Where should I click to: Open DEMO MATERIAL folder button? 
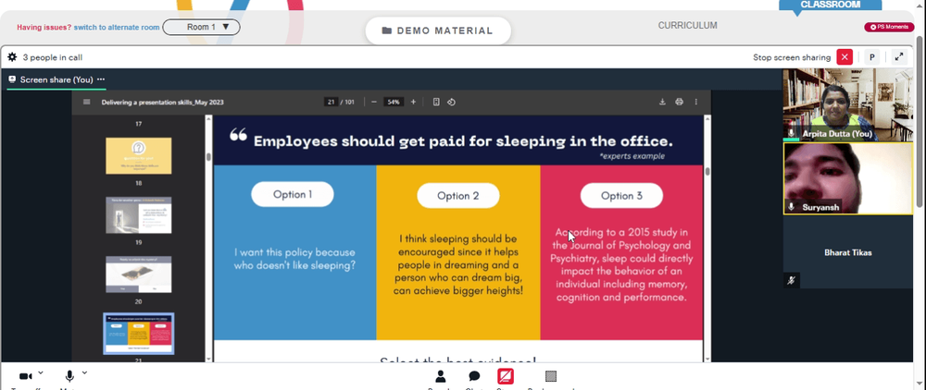[438, 30]
